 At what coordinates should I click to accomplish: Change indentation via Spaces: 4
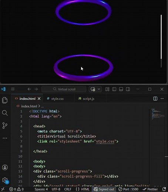click(41, 189)
